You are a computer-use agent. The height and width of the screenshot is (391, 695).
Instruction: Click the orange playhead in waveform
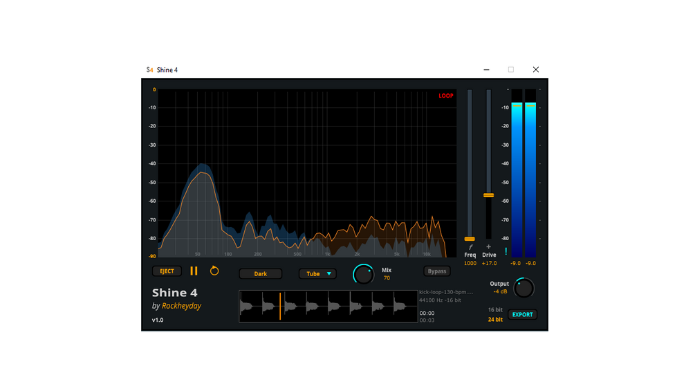click(x=280, y=307)
